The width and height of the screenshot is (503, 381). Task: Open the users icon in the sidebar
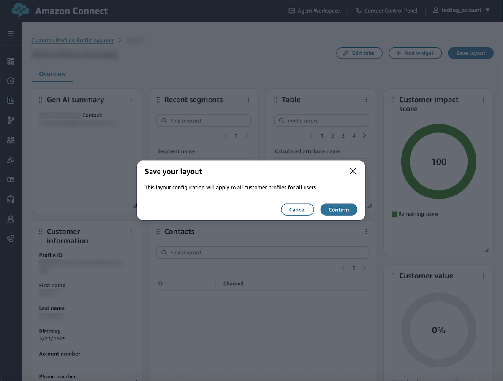[11, 140]
